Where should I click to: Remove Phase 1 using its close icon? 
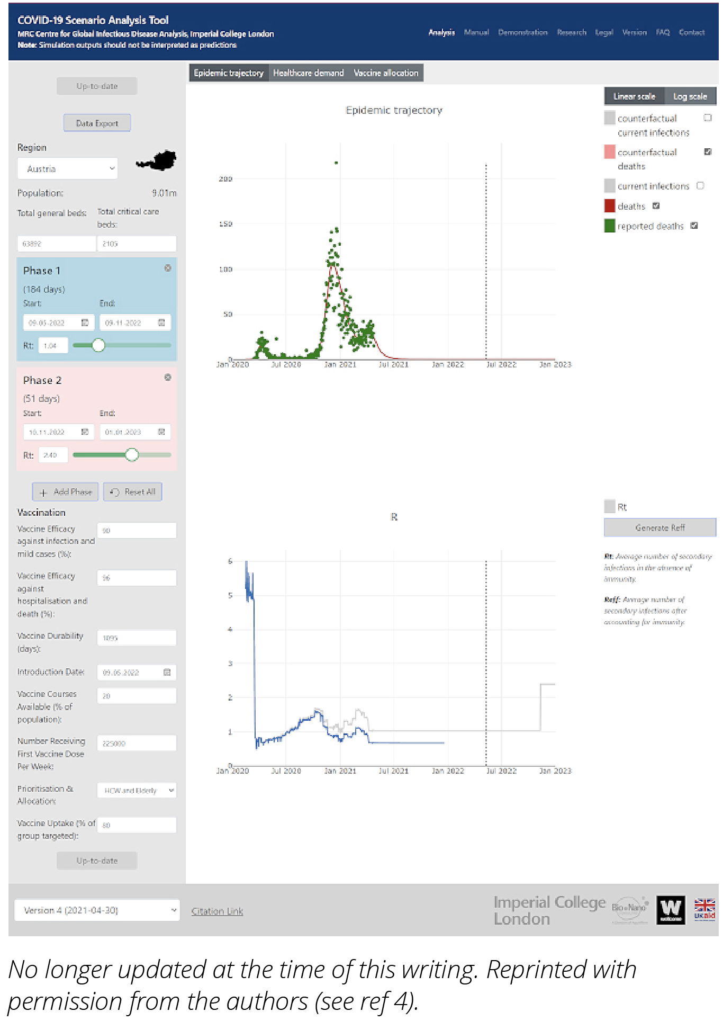coord(168,268)
